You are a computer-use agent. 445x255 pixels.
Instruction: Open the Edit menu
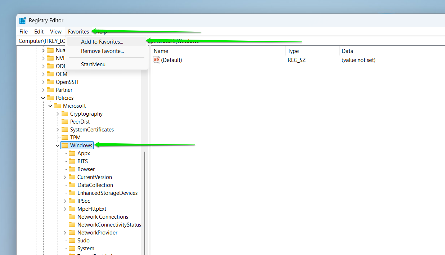tap(39, 32)
